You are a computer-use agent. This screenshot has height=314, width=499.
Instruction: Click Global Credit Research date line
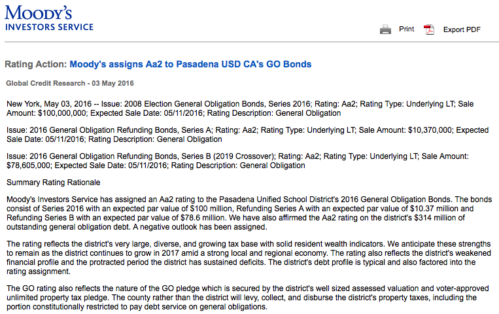coord(70,83)
